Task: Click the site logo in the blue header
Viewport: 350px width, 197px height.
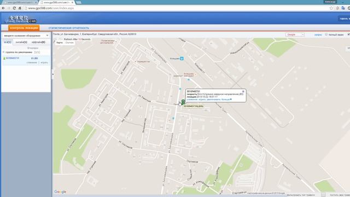Action: 21,19
